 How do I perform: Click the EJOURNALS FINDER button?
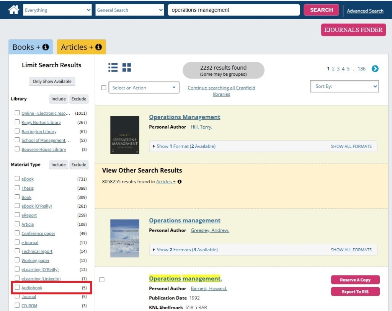(353, 30)
